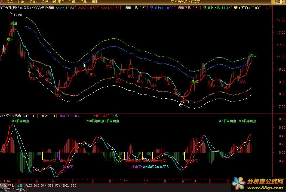Viewport: 286px width, 192px height.
Task: Open the 功能 menu
Action: 21,2
